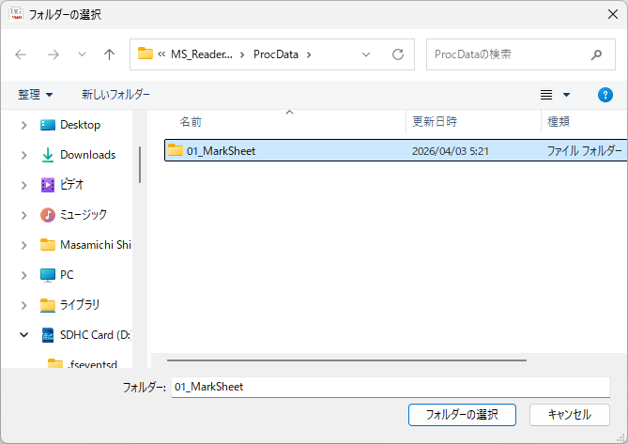Collapse the SDHC Card drive node
This screenshot has width=628, height=444.
tap(24, 335)
